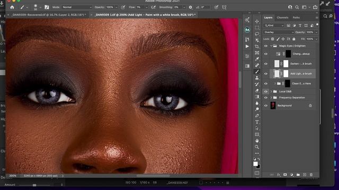The height and width of the screenshot is (190, 339).
Task: Open the layer filter Kind dropdown
Action: pyautogui.click(x=274, y=25)
